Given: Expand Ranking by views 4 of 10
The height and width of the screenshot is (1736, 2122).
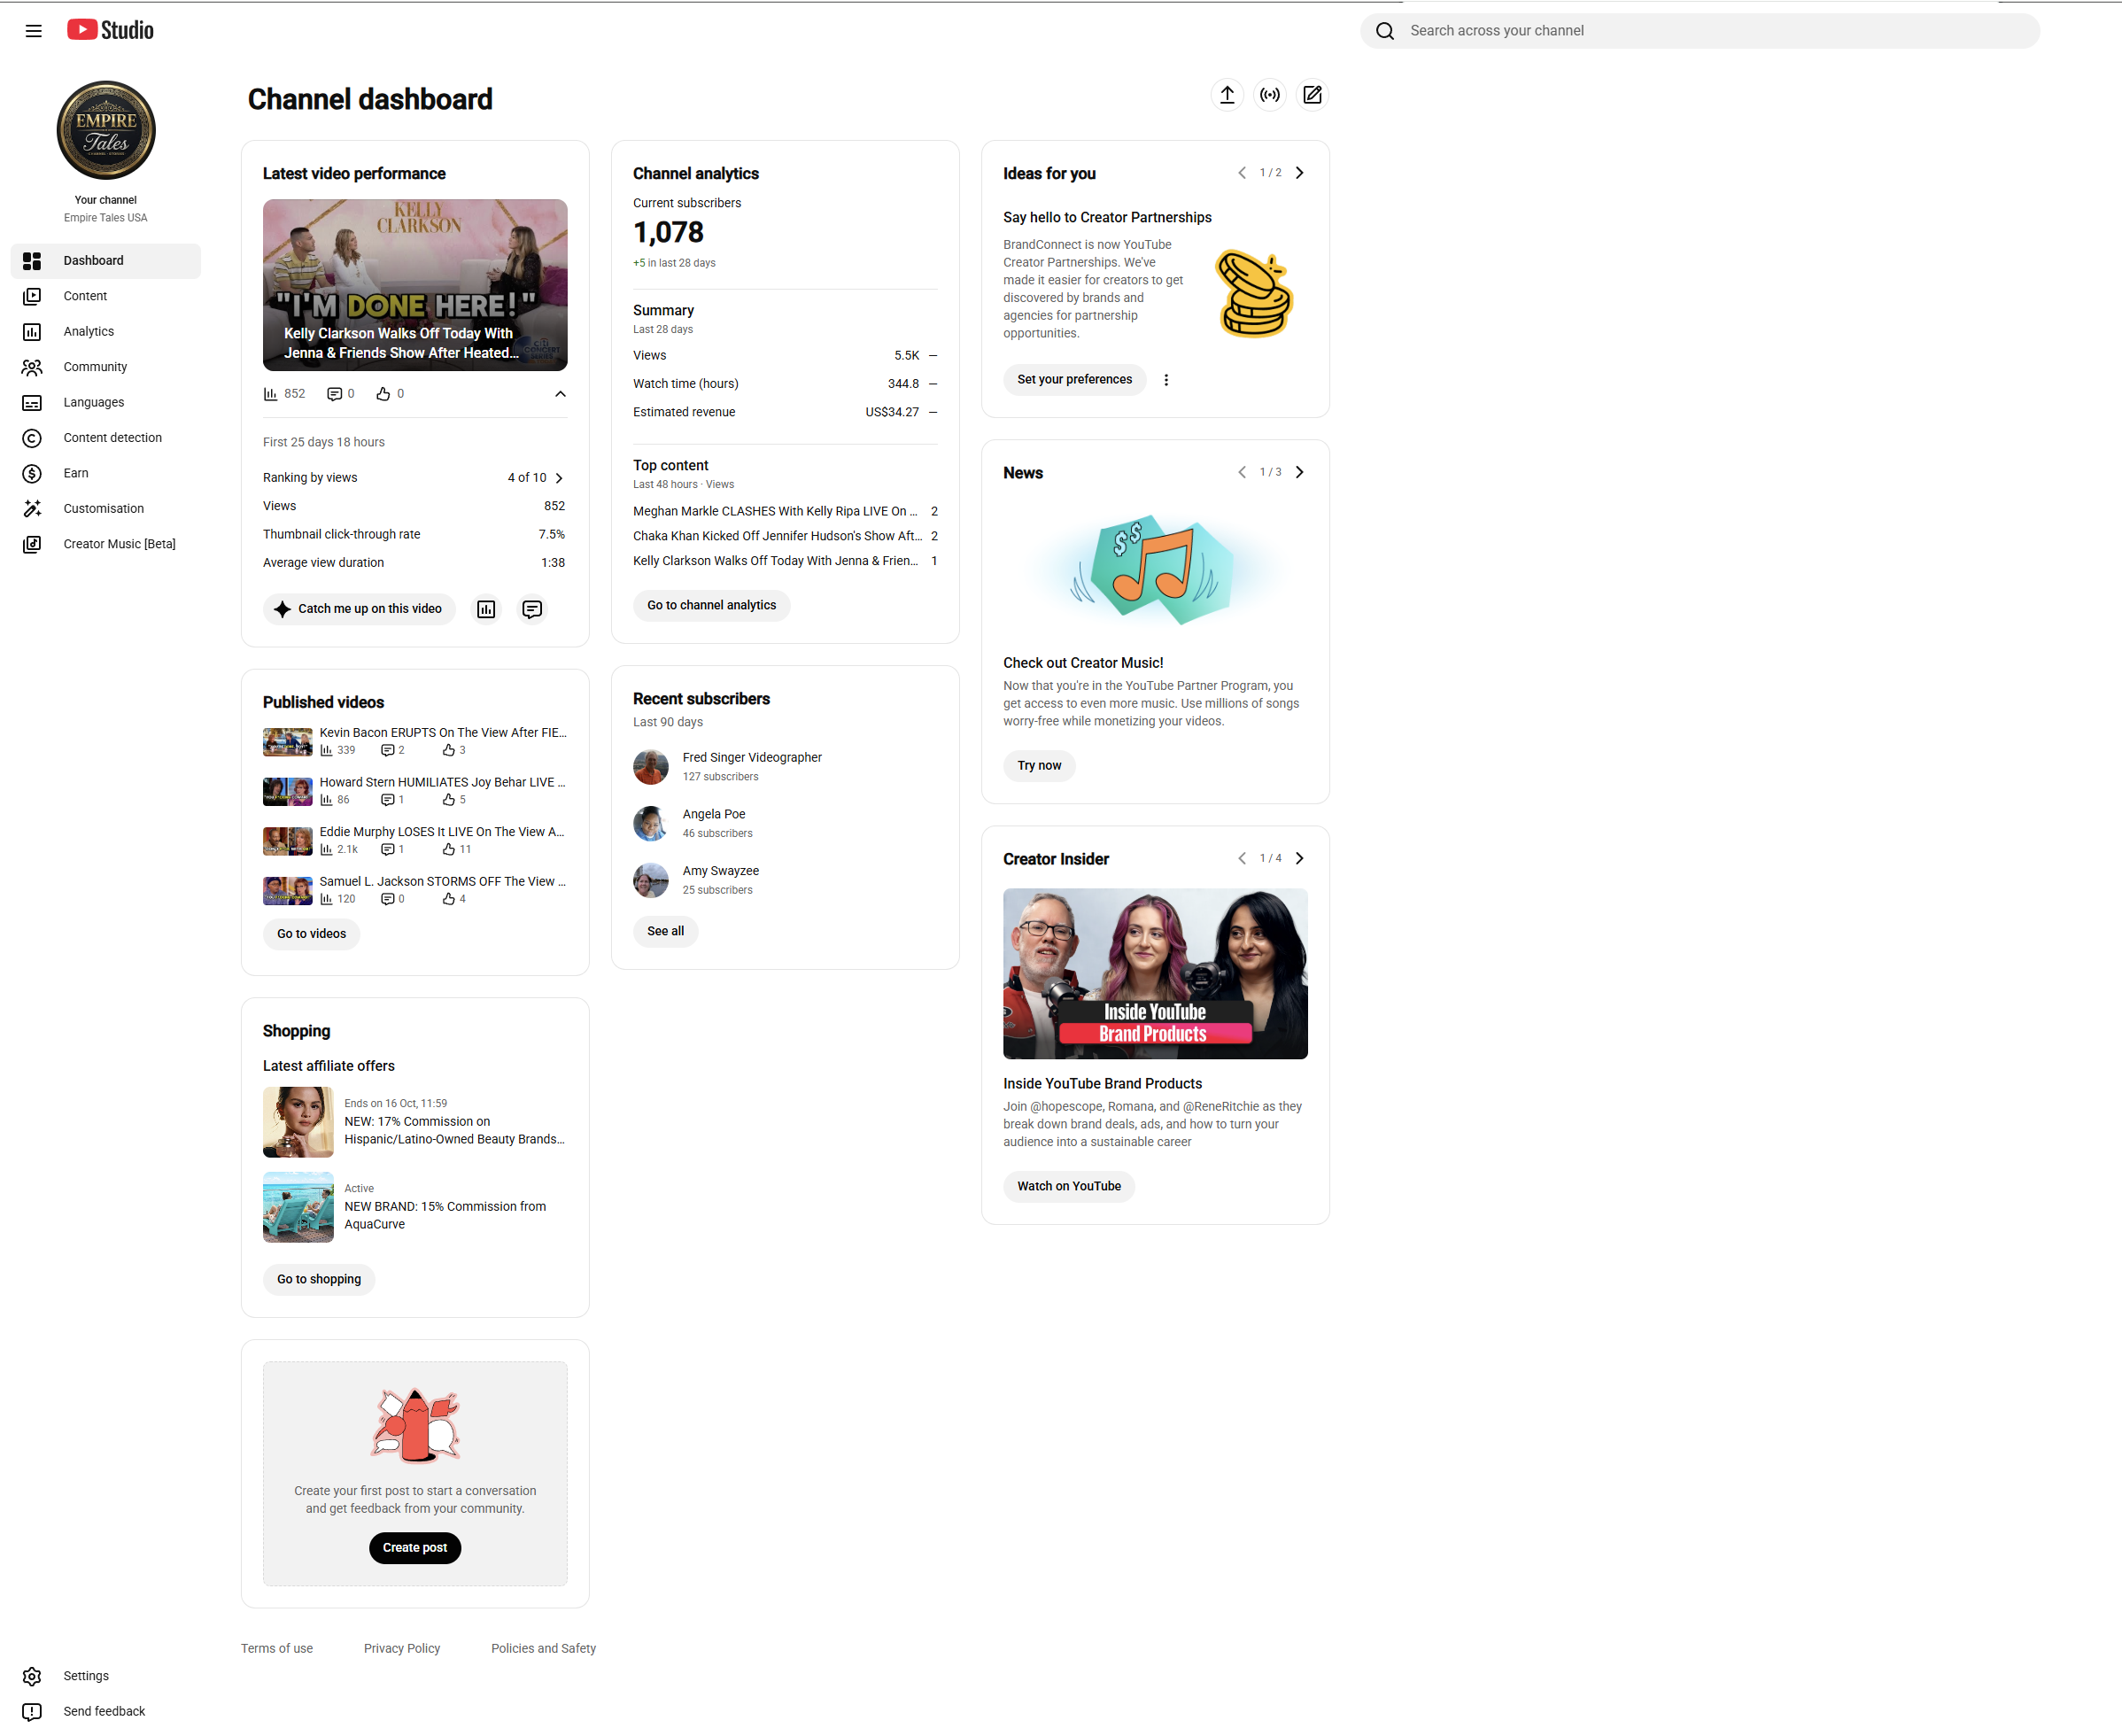Looking at the screenshot, I should [559, 478].
